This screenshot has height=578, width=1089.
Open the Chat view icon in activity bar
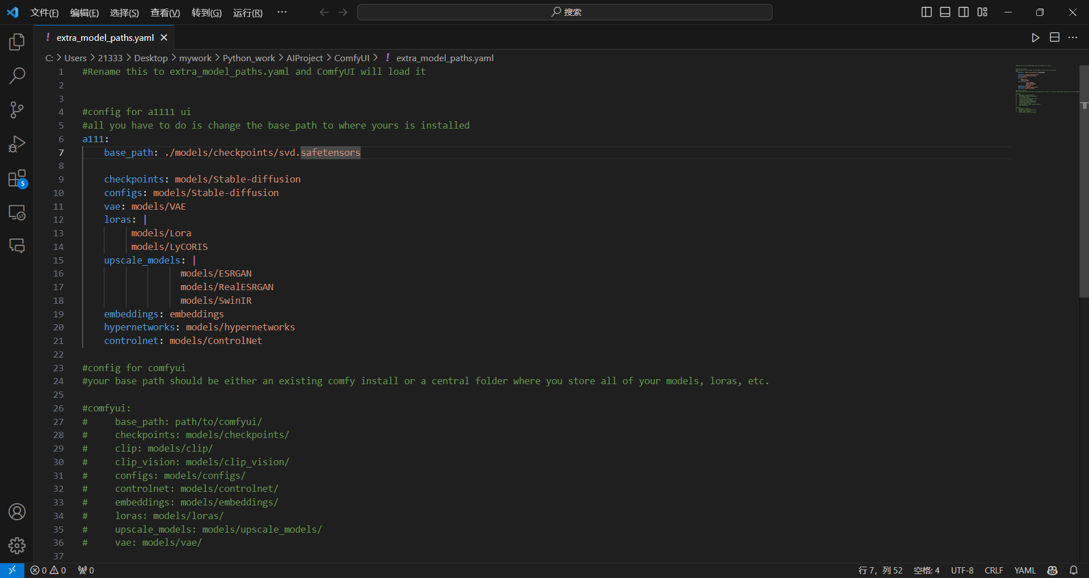[17, 245]
